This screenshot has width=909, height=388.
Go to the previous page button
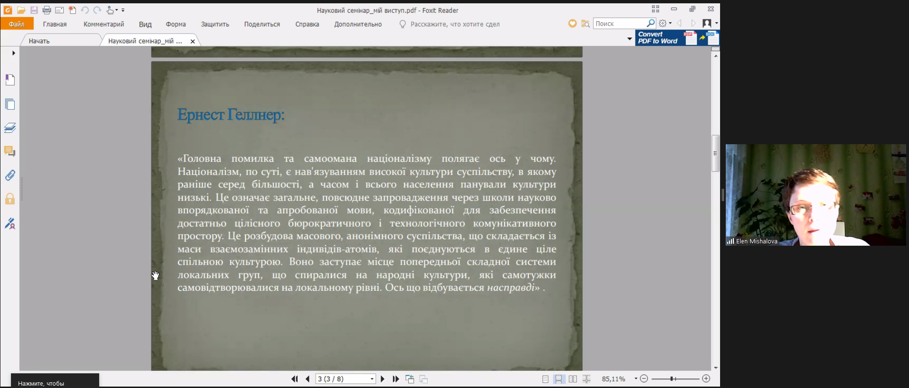(x=307, y=379)
